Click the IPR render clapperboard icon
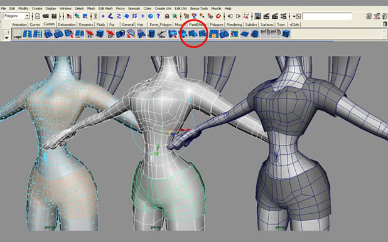The height and width of the screenshot is (242, 388). (x=274, y=16)
